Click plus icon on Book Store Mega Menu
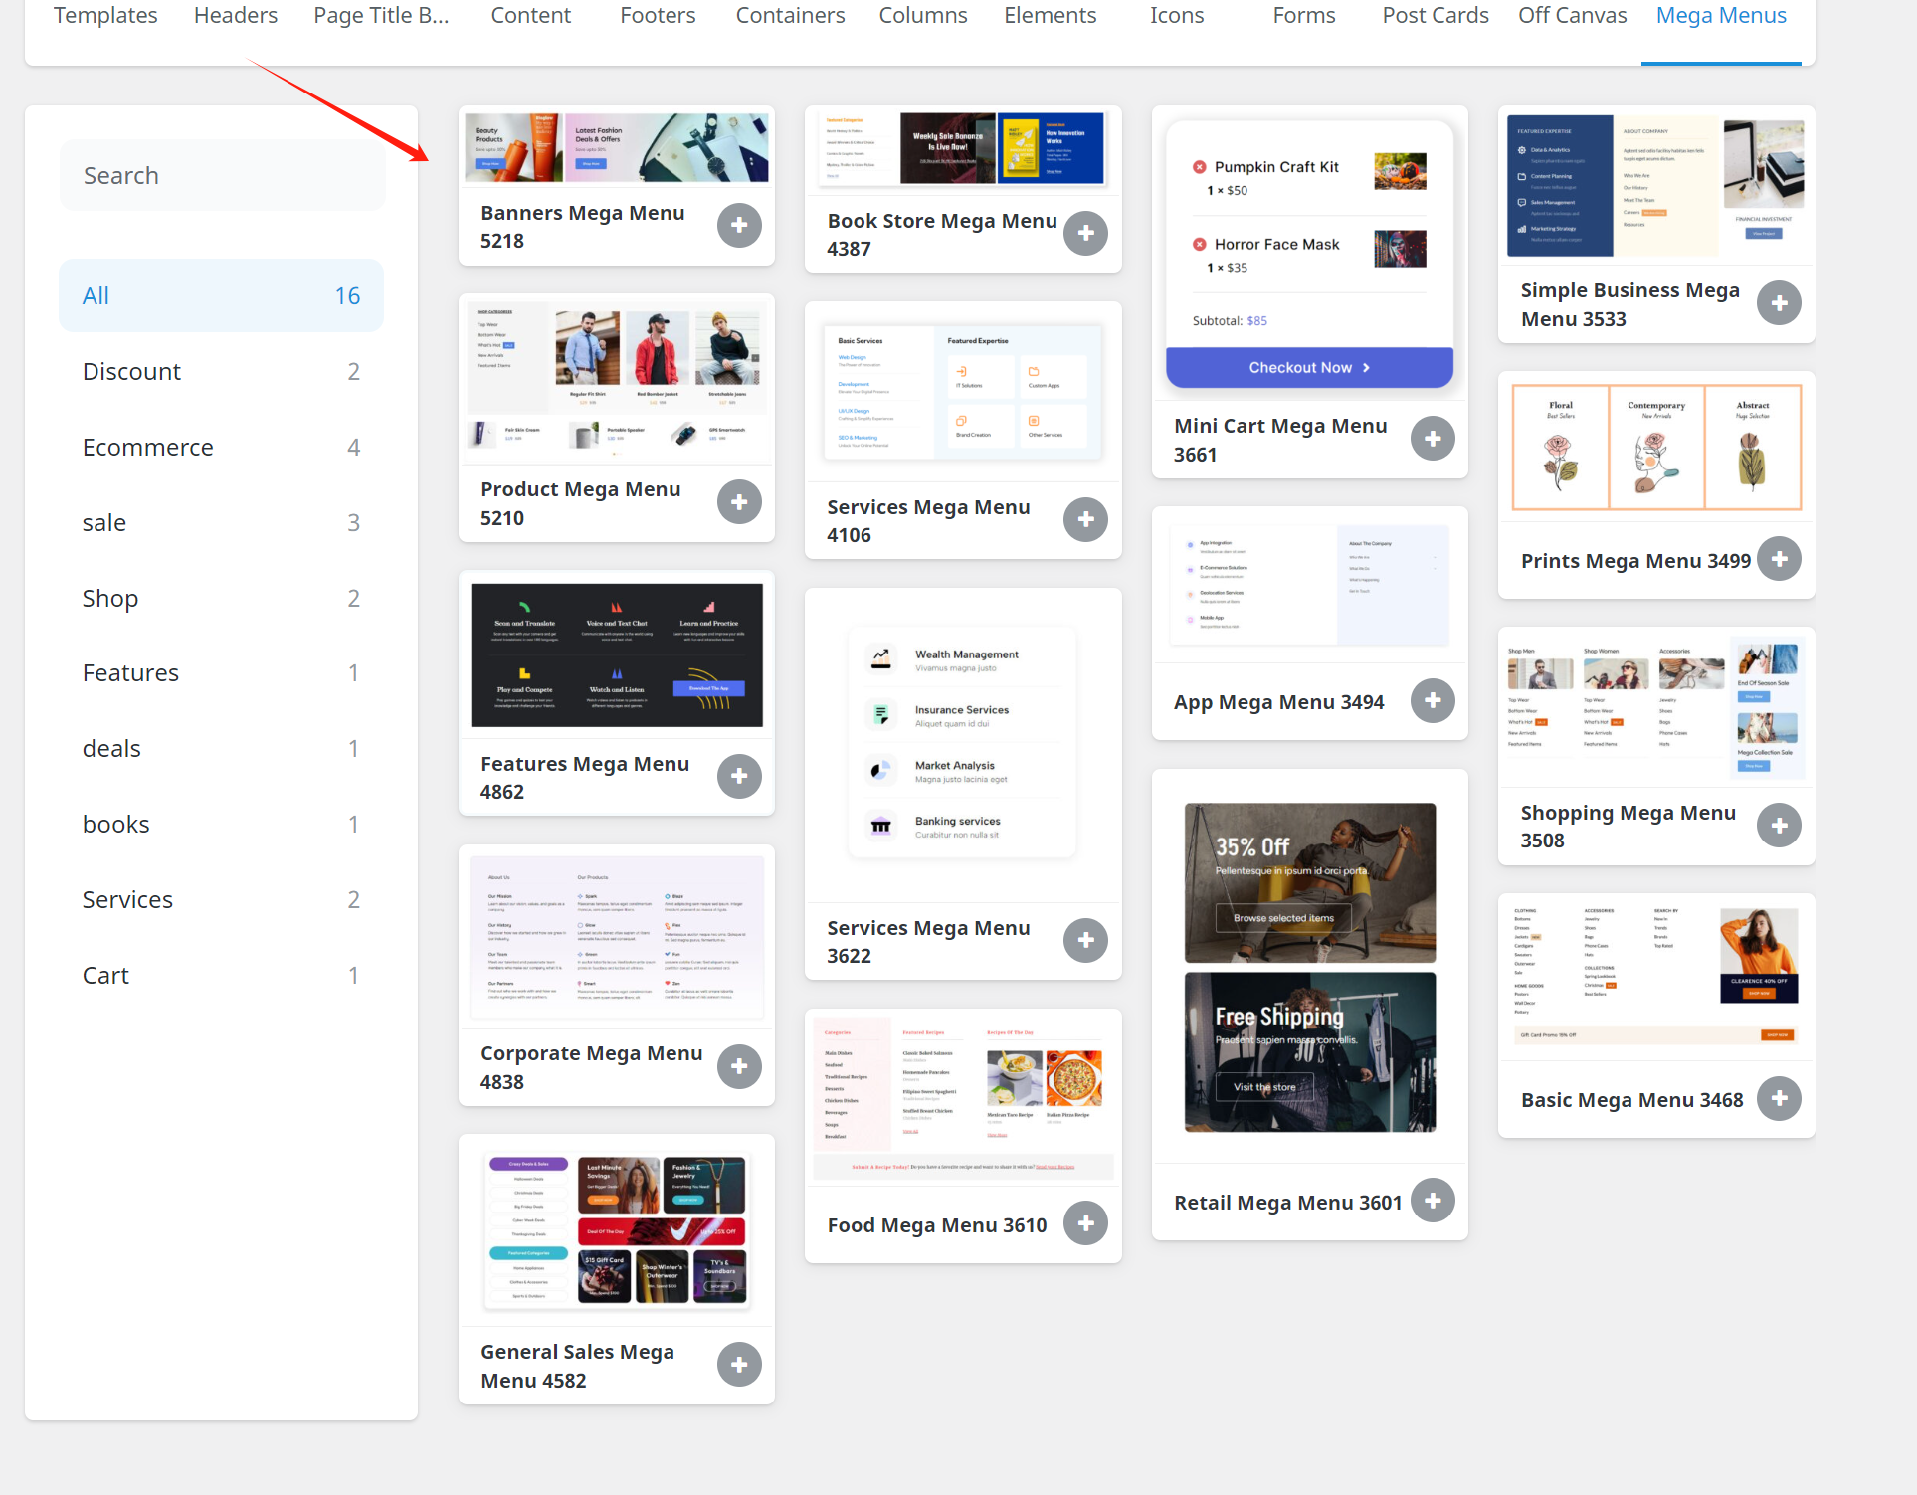 pos(1085,234)
